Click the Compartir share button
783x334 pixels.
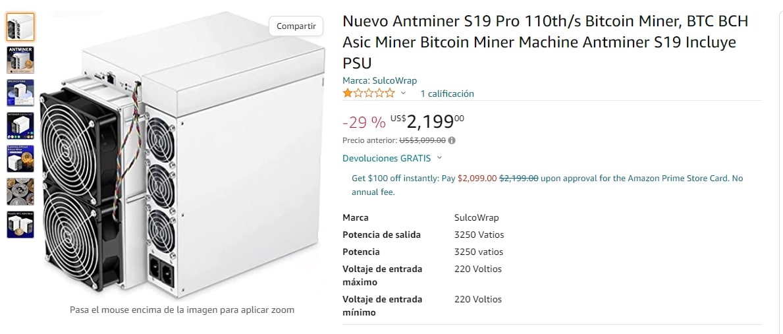tap(296, 26)
